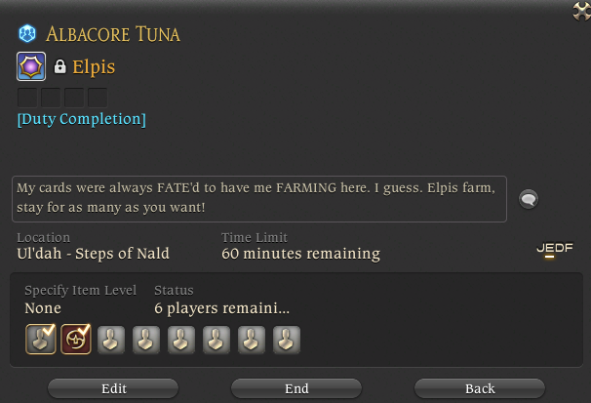The image size is (591, 403).
Task: Select the fifth empty party slot
Action: pyautogui.click(x=181, y=340)
